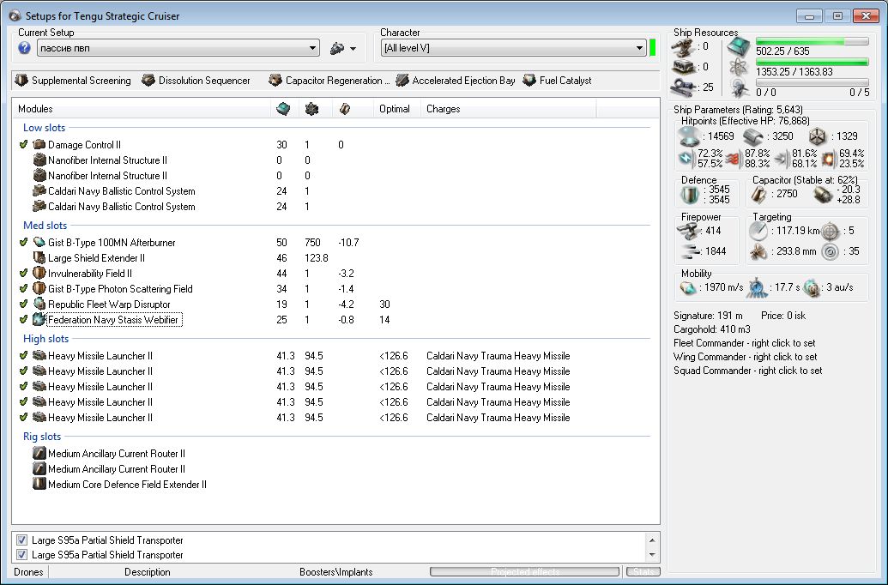
Task: Toggle Damage Control II active state
Action: point(23,144)
